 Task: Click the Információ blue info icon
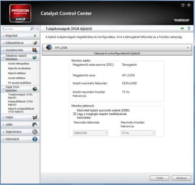pos(35,139)
